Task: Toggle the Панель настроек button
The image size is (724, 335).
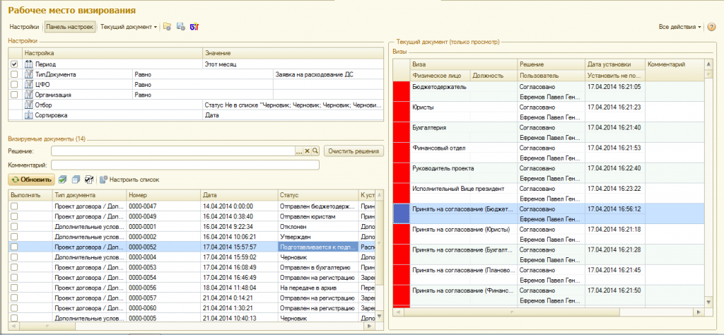Action: pyautogui.click(x=69, y=27)
